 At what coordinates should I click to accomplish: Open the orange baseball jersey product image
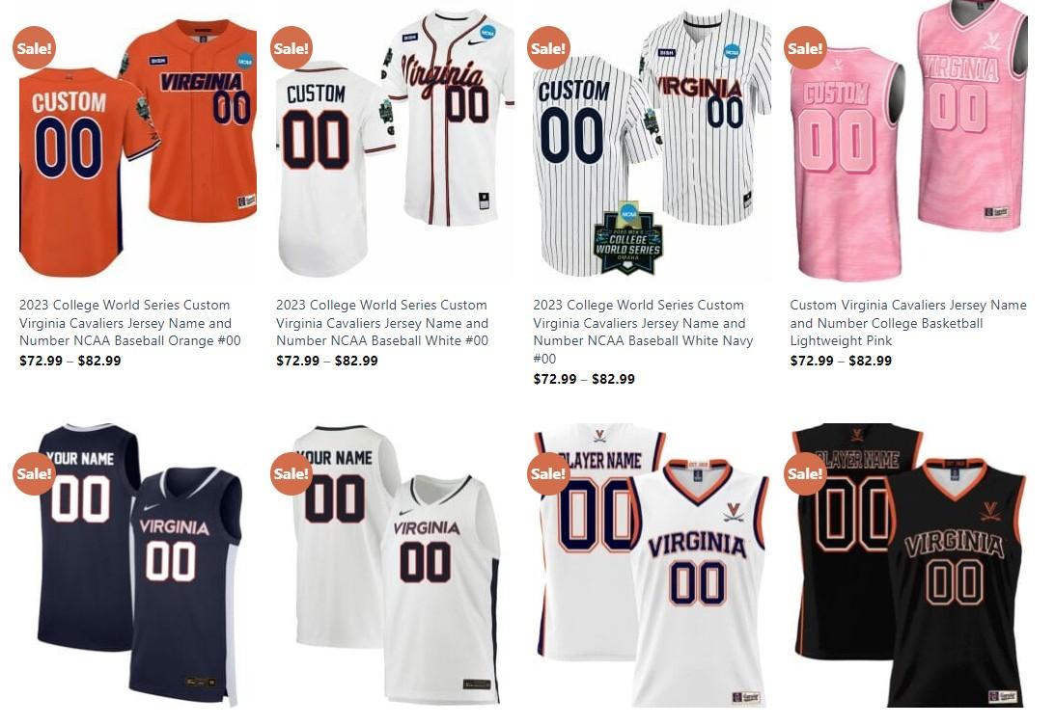(x=137, y=148)
